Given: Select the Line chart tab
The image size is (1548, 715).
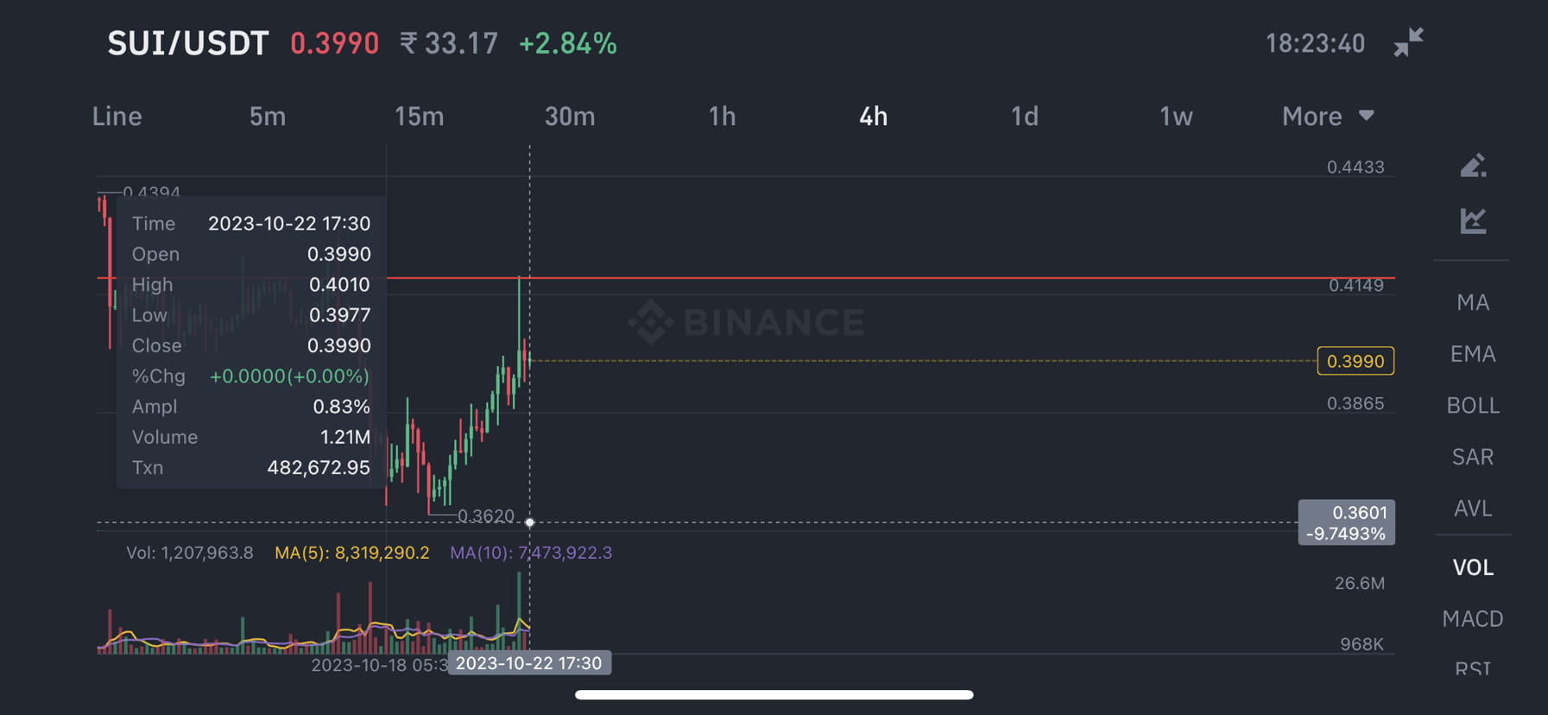Looking at the screenshot, I should 117,116.
